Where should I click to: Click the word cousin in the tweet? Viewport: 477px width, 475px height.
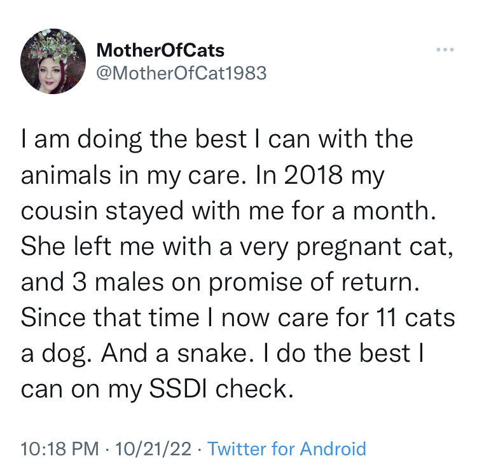pyautogui.click(x=59, y=210)
